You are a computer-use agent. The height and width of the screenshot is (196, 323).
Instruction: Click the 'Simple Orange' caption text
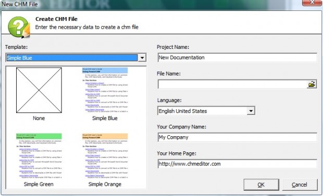point(105,184)
